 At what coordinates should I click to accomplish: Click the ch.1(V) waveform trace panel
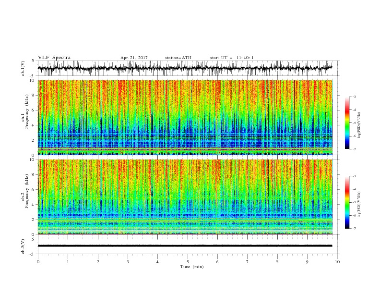pos(188,68)
